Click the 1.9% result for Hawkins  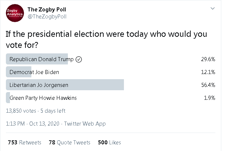(210, 98)
